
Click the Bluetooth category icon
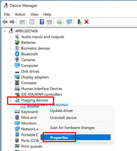click(x=17, y=54)
